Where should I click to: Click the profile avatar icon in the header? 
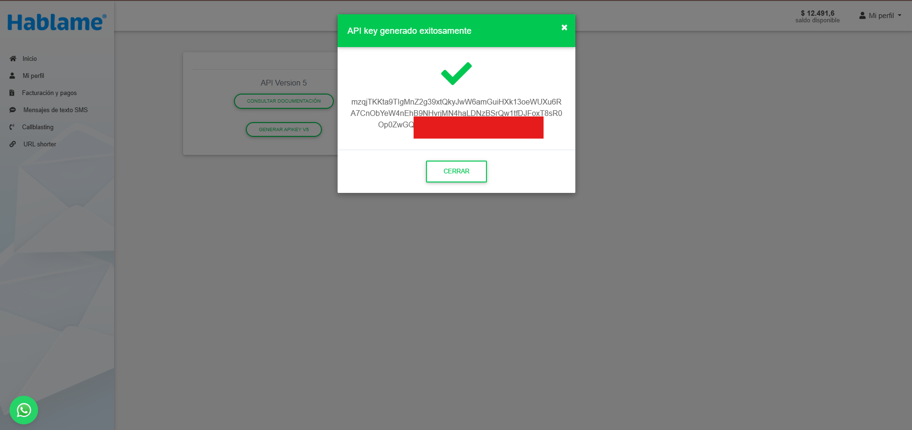point(862,16)
